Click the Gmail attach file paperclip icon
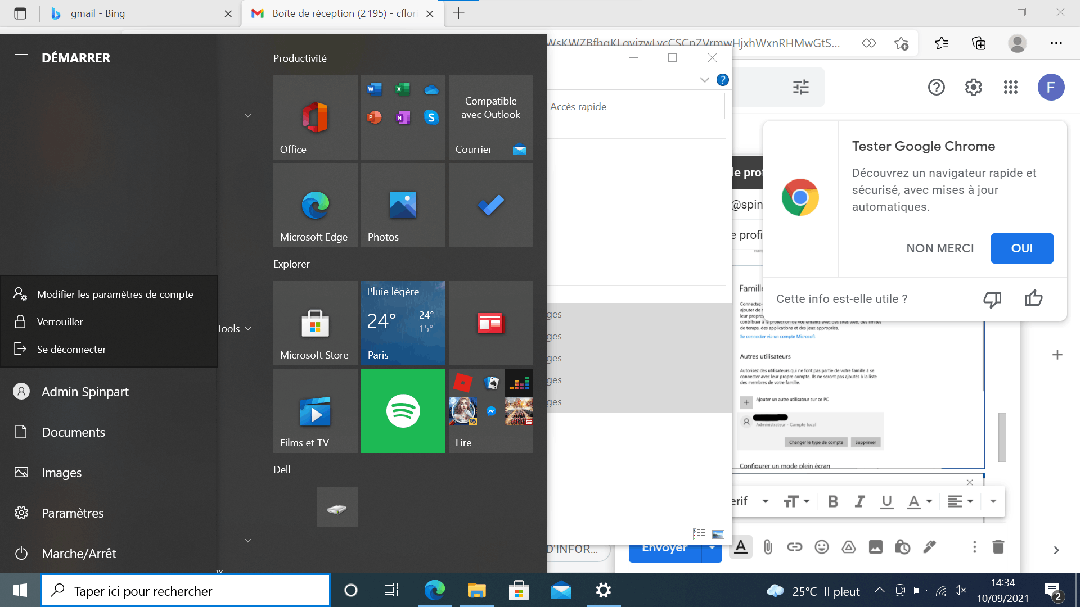The image size is (1080, 607). (768, 547)
